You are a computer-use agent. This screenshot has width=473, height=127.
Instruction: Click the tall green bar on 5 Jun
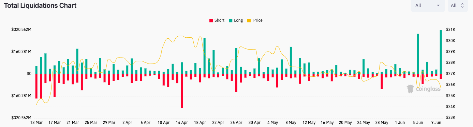pos(418,54)
